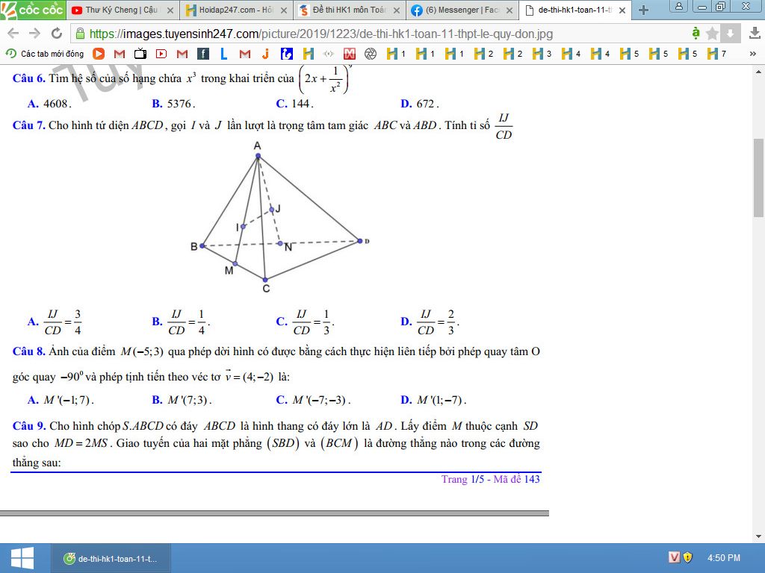Expand the hidden bookmarks overflow chevron
Screen dimensions: 765x573
[x=753, y=54]
